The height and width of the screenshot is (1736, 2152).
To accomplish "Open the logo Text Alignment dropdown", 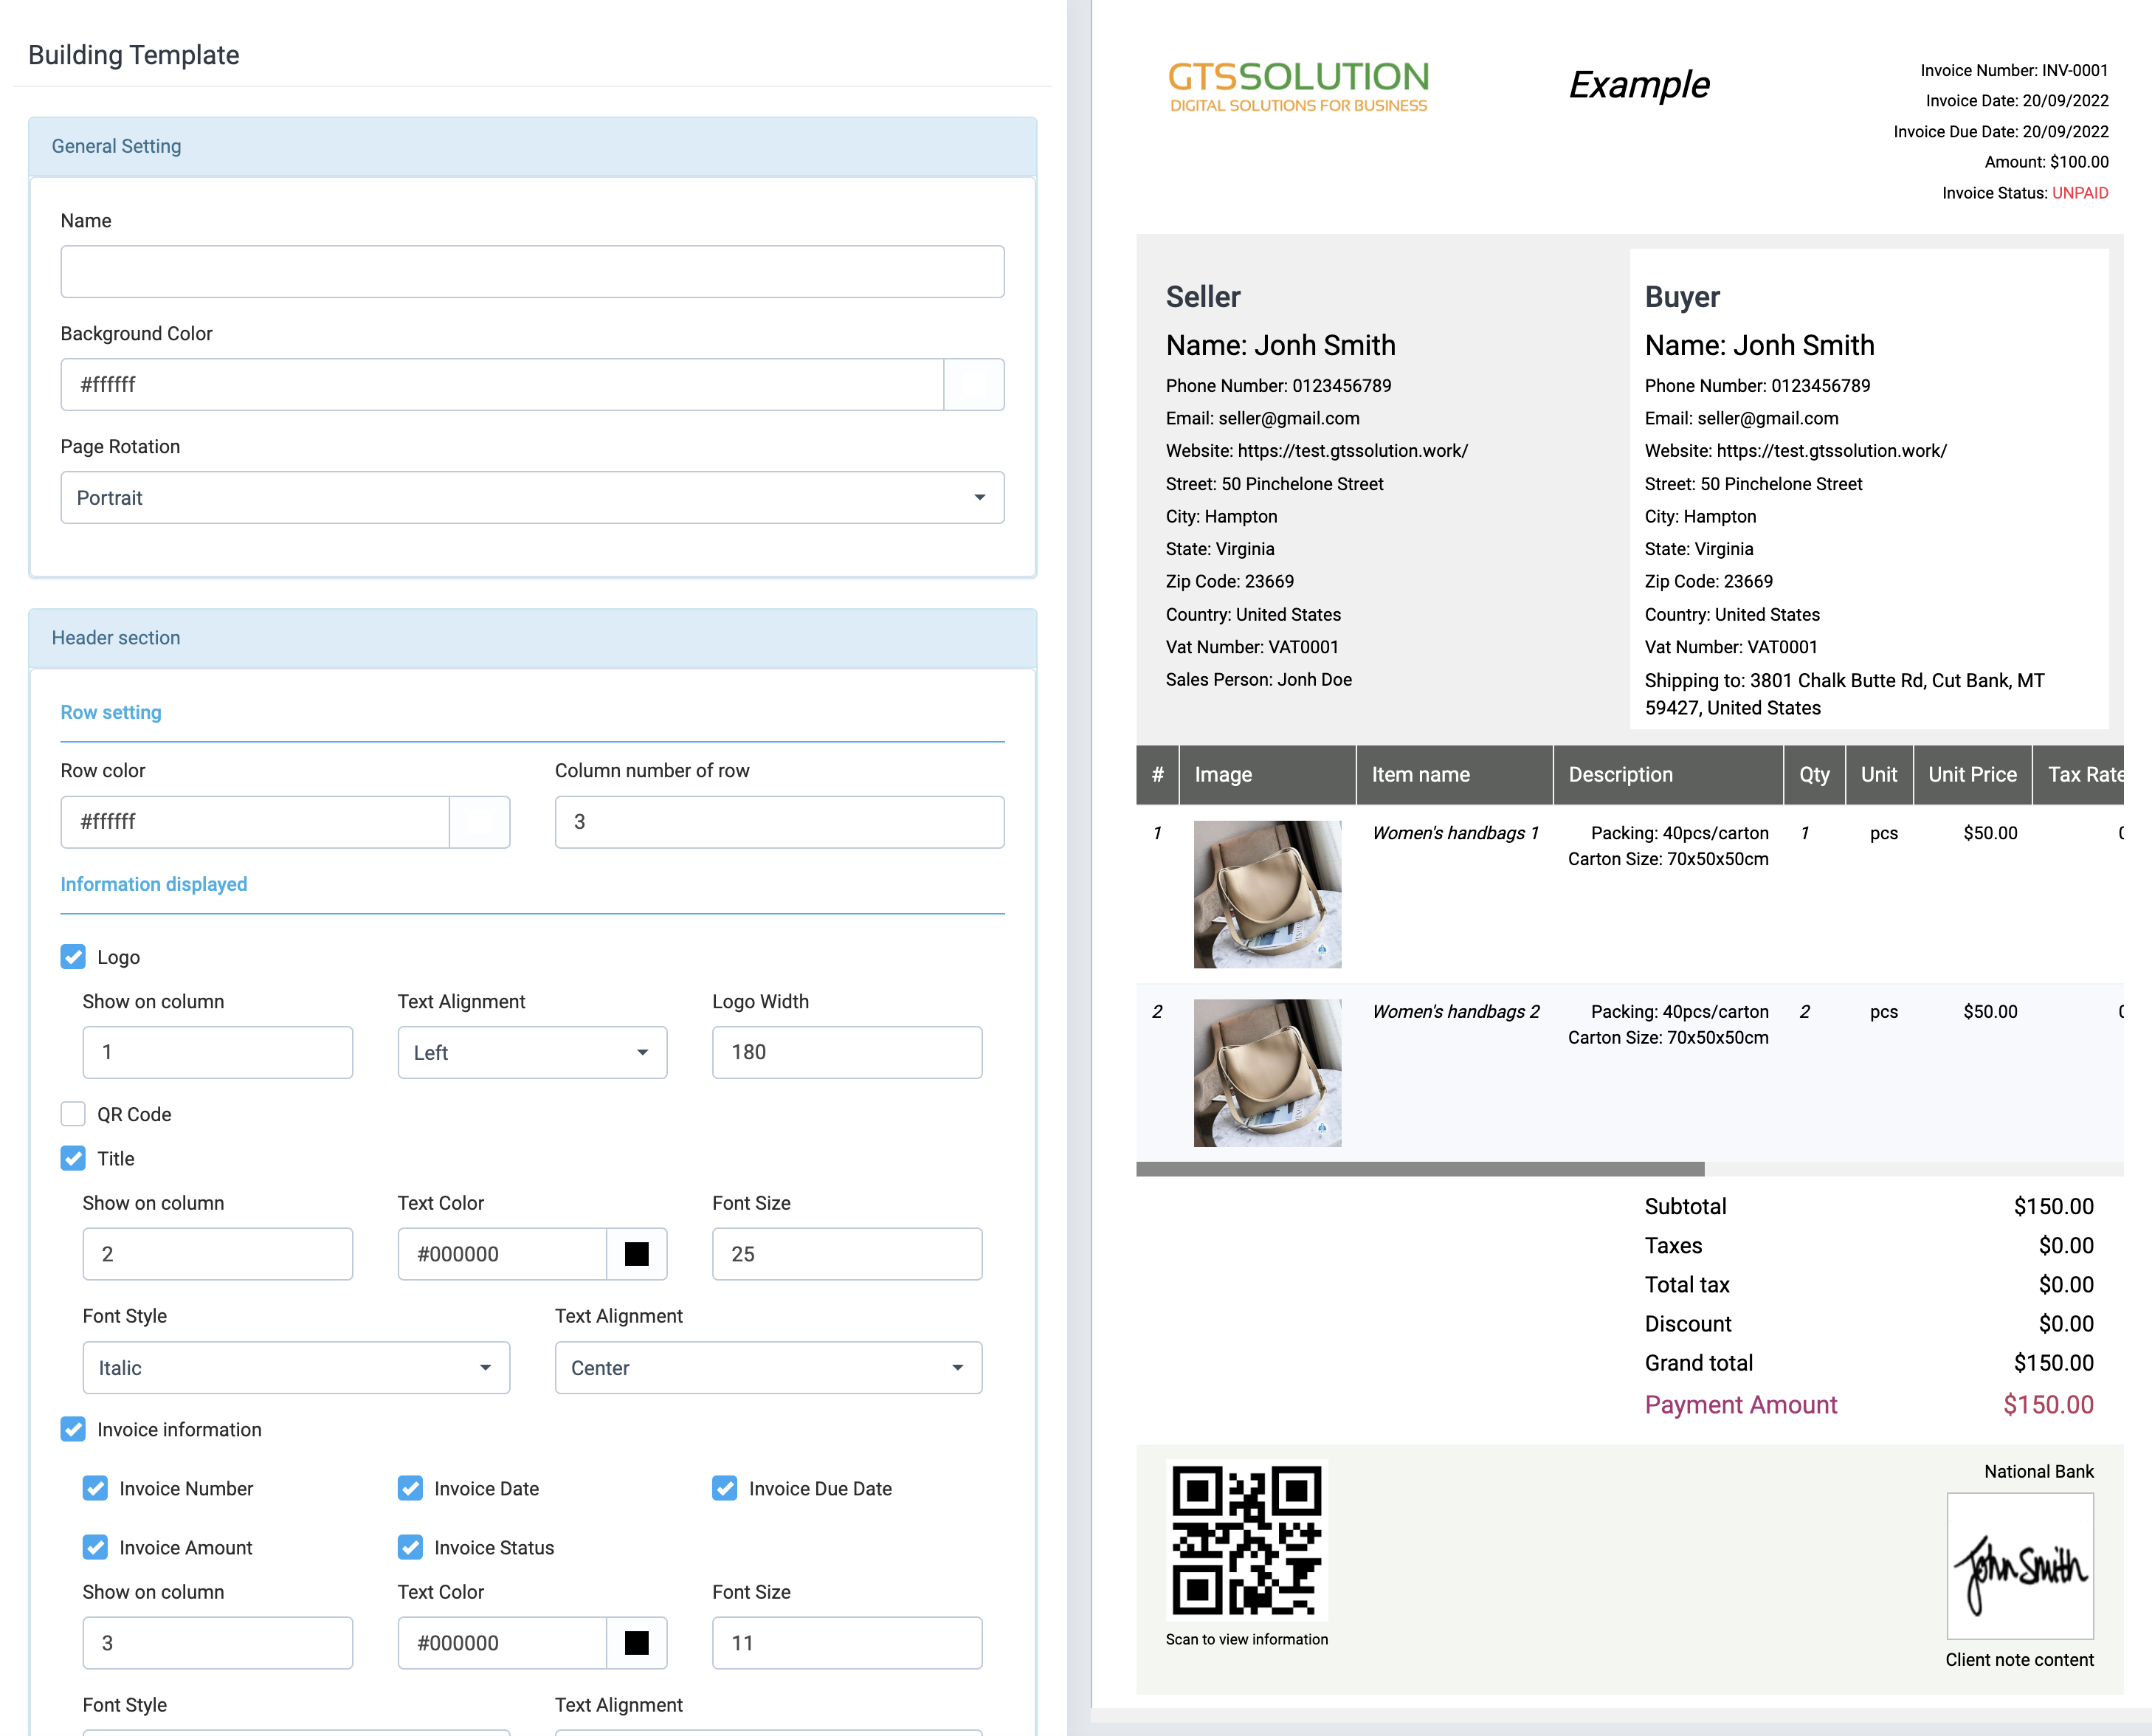I will point(531,1052).
